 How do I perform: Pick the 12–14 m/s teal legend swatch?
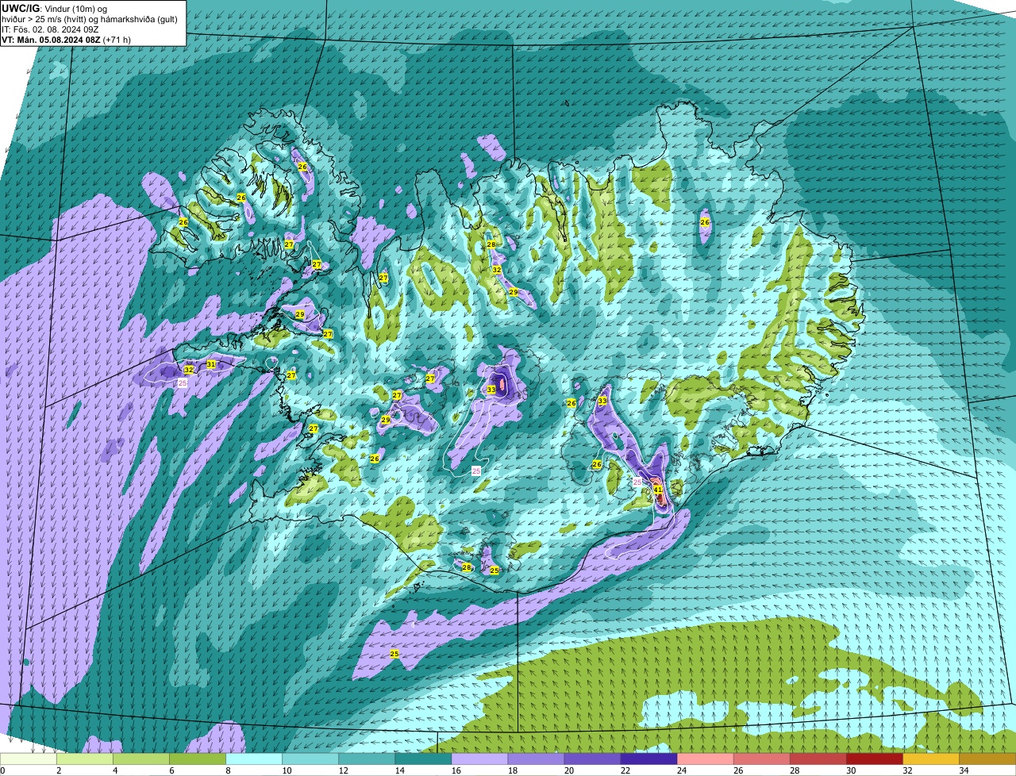(367, 759)
